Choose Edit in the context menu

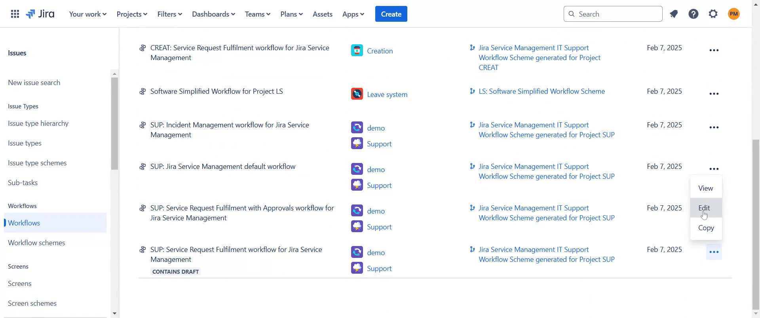point(706,208)
